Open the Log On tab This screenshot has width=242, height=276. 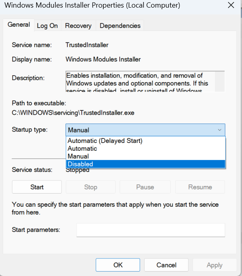pos(47,26)
